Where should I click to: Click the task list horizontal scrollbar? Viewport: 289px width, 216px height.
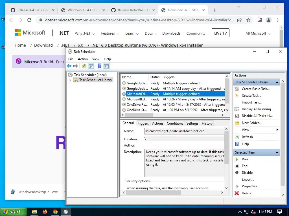click(x=139, y=115)
